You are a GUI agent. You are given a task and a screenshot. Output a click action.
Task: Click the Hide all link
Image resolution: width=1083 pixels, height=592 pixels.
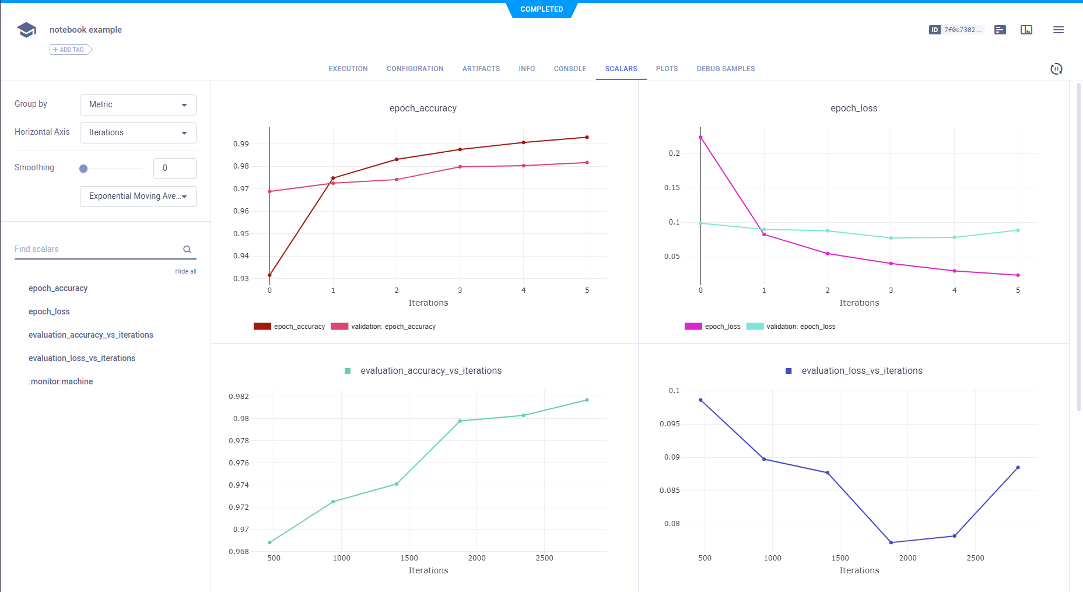point(185,271)
